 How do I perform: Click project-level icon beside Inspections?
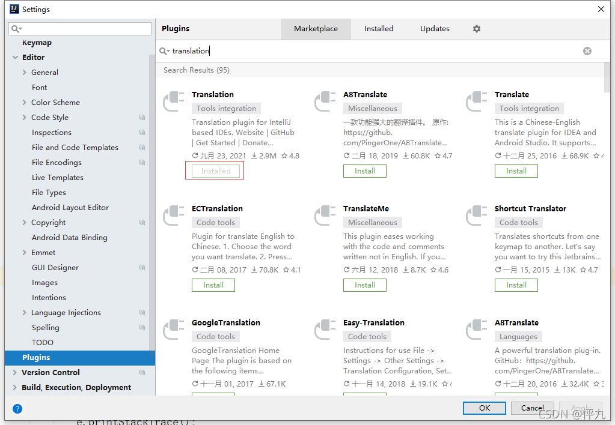142,133
